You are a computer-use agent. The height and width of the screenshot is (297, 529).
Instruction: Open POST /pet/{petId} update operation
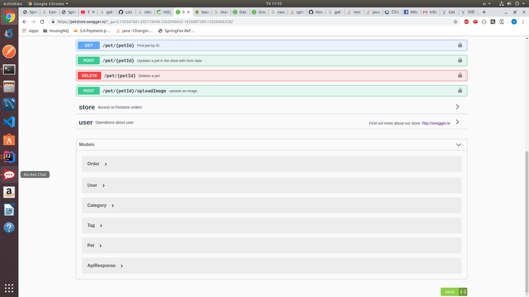(272, 60)
